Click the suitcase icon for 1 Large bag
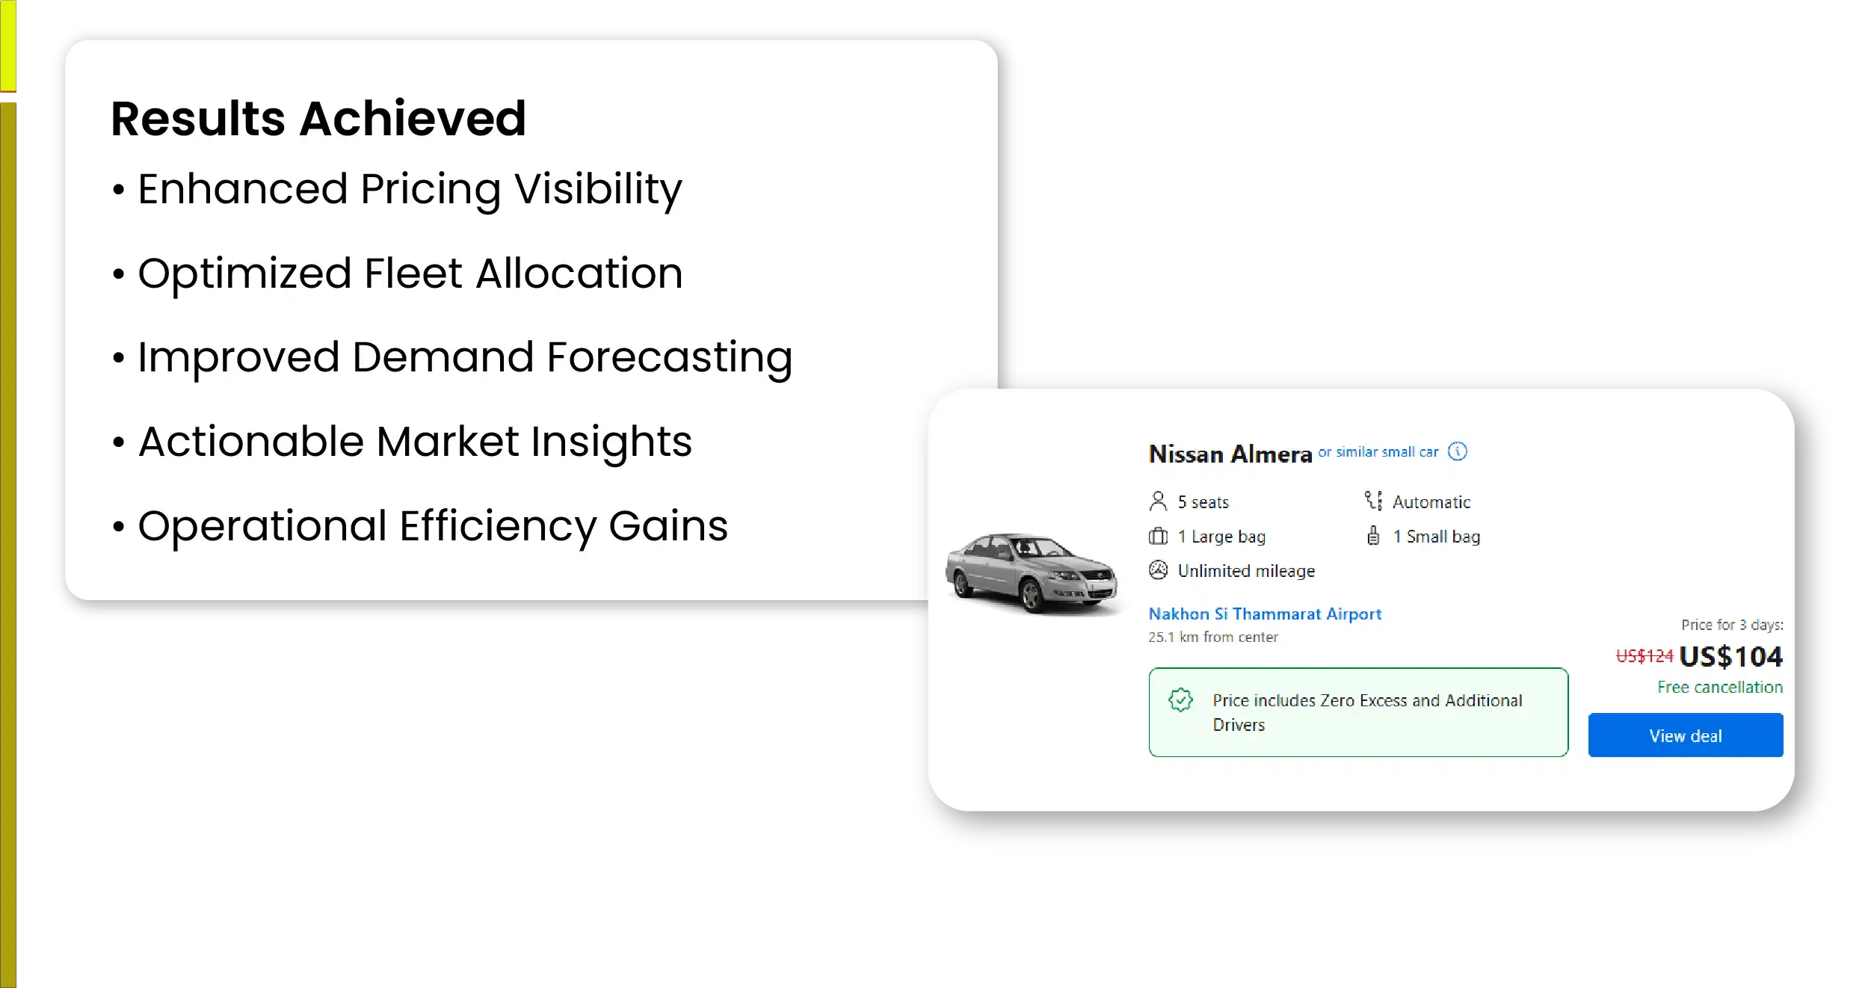Viewport: 1874px width, 988px height. [1158, 536]
